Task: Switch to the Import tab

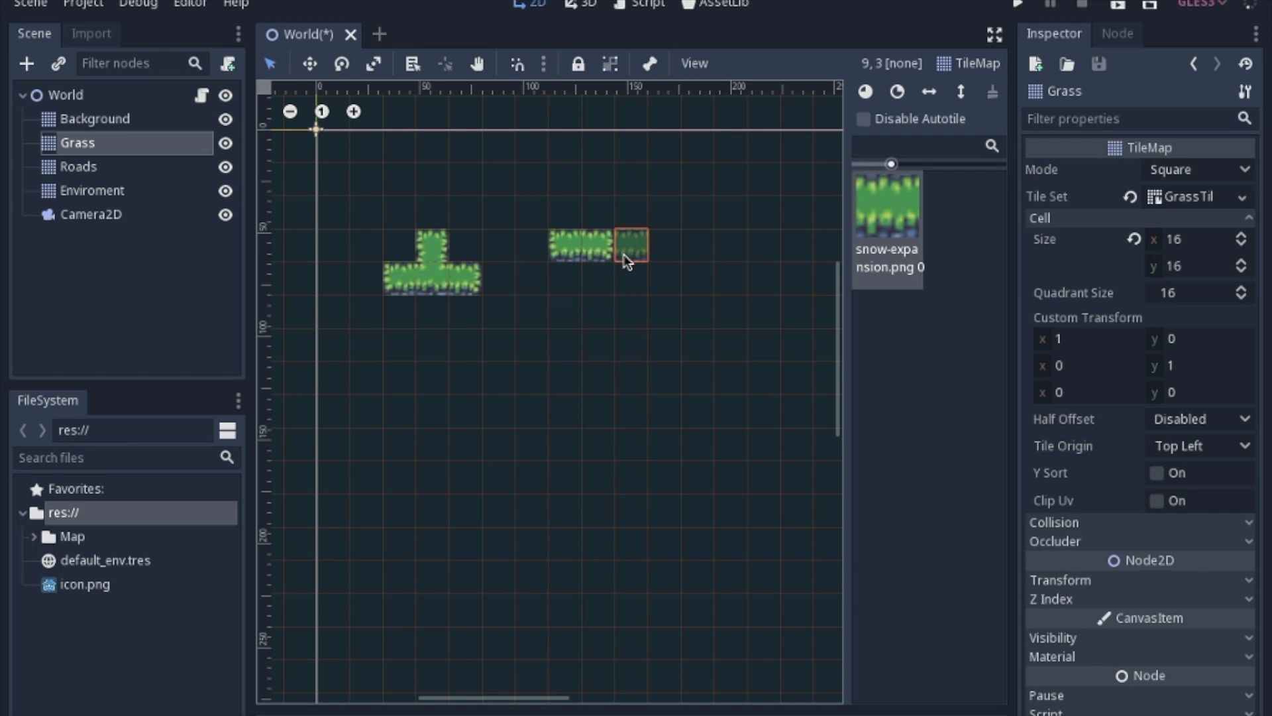Action: point(91,34)
